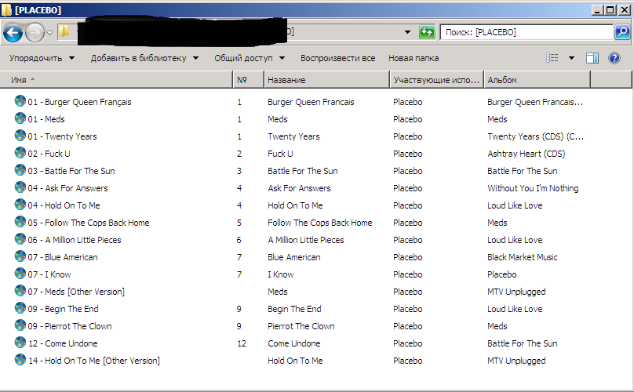Image resolution: width=634 pixels, height=392 pixels.
Task: Sort by the Имя column header
Action: (x=116, y=80)
